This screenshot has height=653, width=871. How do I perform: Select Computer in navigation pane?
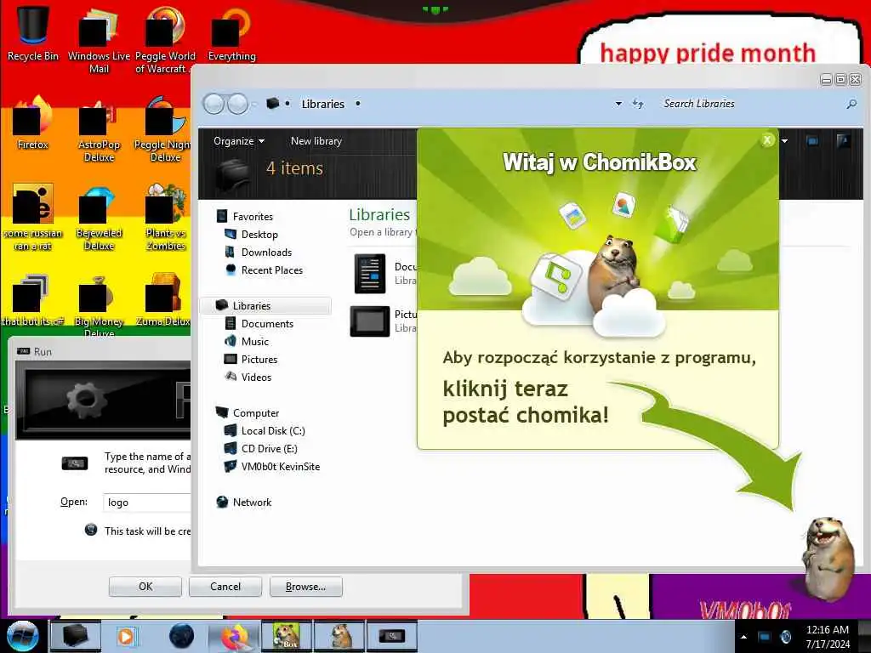[x=255, y=412]
